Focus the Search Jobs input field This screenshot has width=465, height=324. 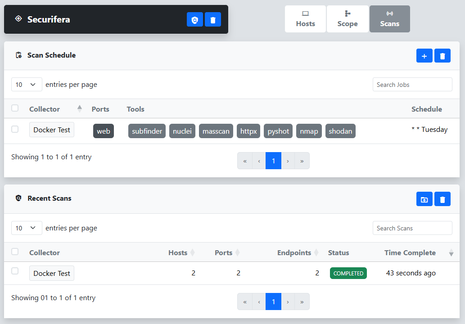pos(412,85)
